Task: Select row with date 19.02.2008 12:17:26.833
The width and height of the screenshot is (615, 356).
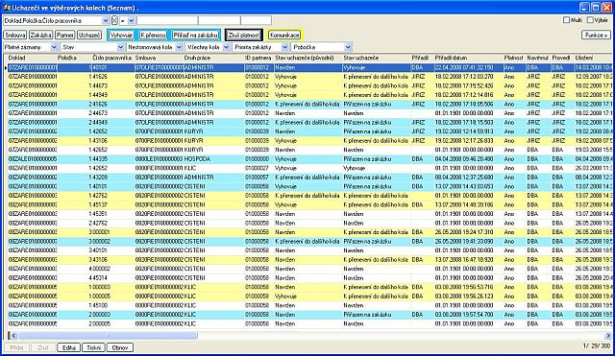Action: [x=309, y=141]
